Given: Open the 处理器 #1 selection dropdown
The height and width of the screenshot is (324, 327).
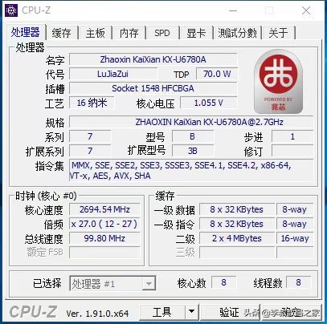Looking at the screenshot, I should (x=112, y=283).
